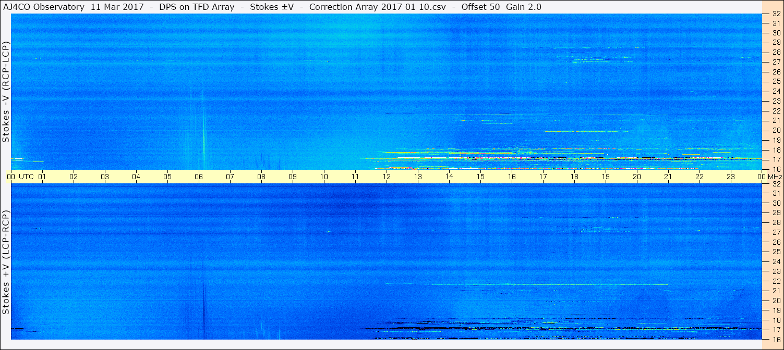
Task: Click the "AJ4CO Observatory" title text
Action: point(44,7)
